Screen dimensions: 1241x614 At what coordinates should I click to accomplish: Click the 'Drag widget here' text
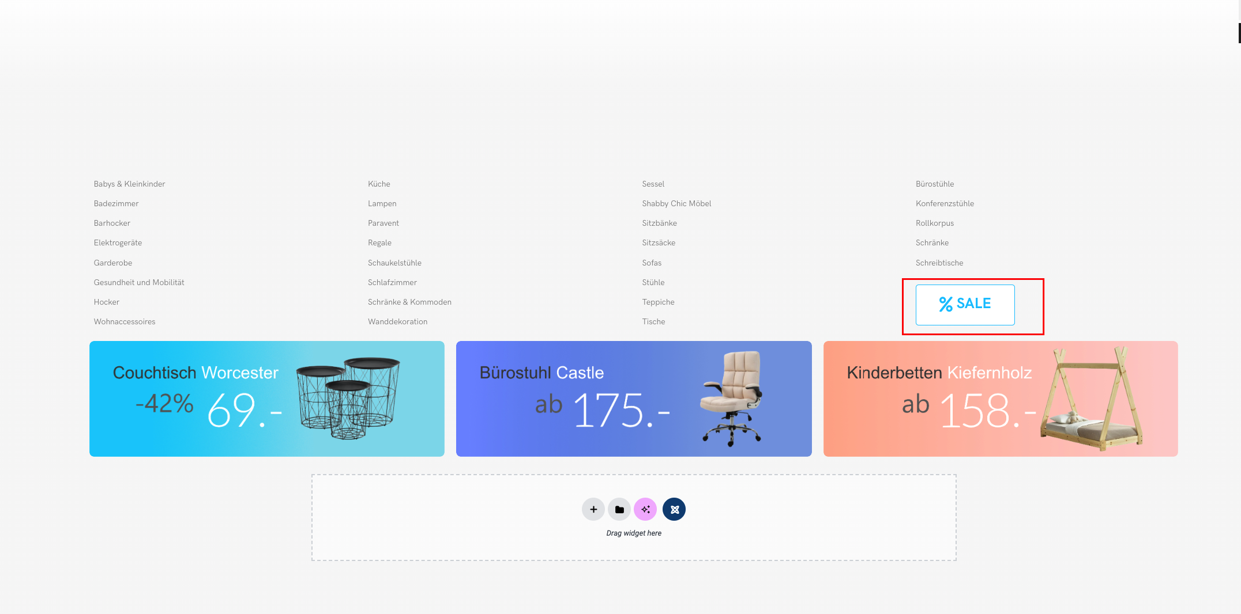634,533
